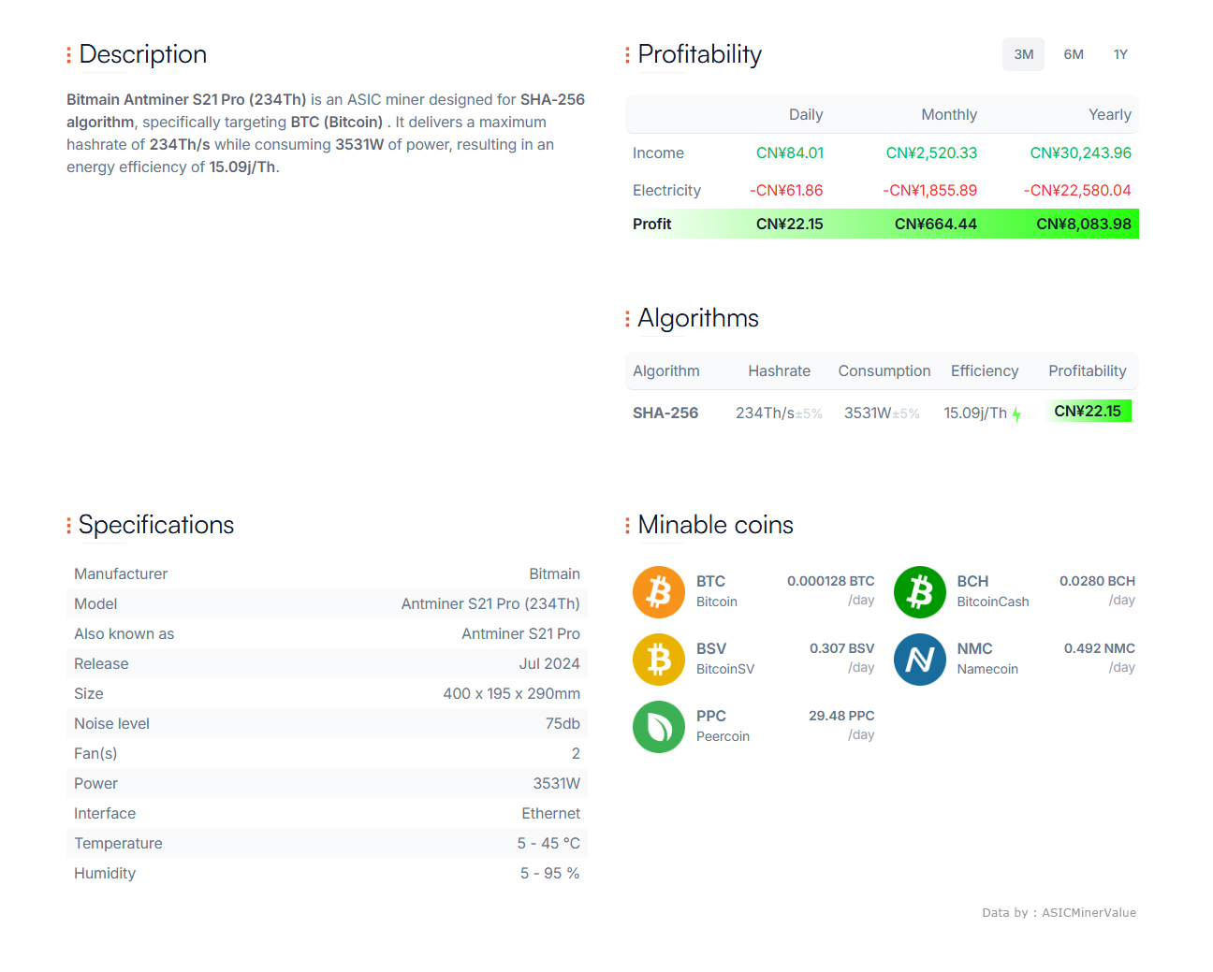Click the yearly profit CN¥8,083.98
The height and width of the screenshot is (972, 1213).
click(1084, 224)
